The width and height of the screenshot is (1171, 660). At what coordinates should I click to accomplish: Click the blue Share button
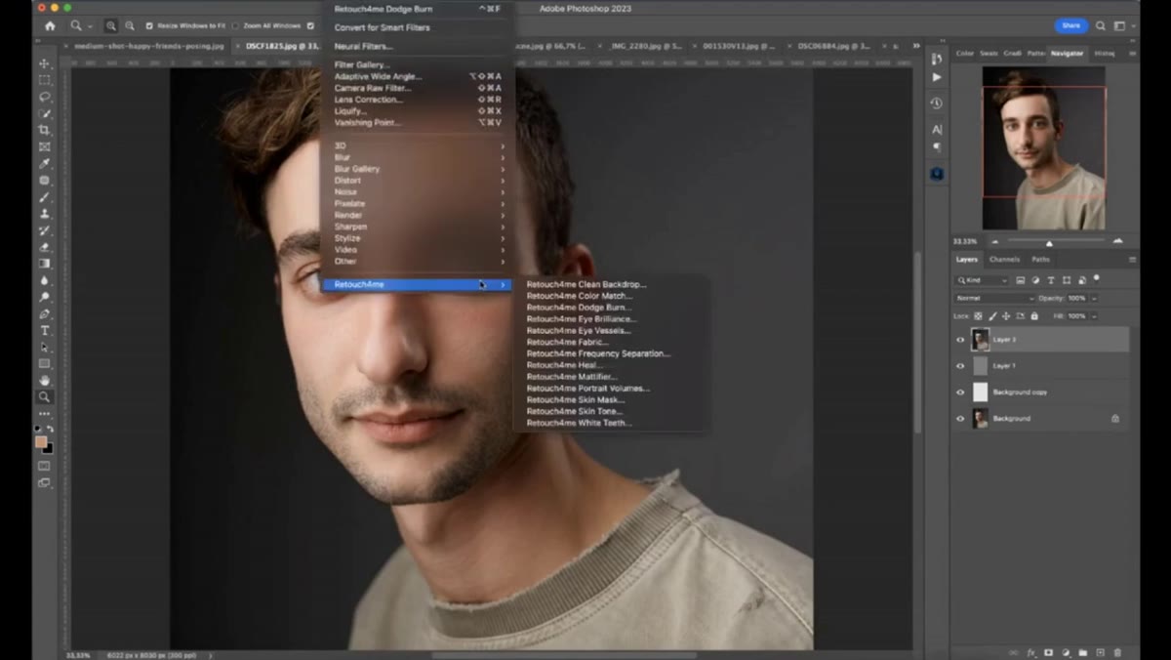pos(1070,25)
